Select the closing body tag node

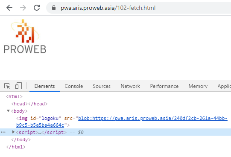[21, 140]
